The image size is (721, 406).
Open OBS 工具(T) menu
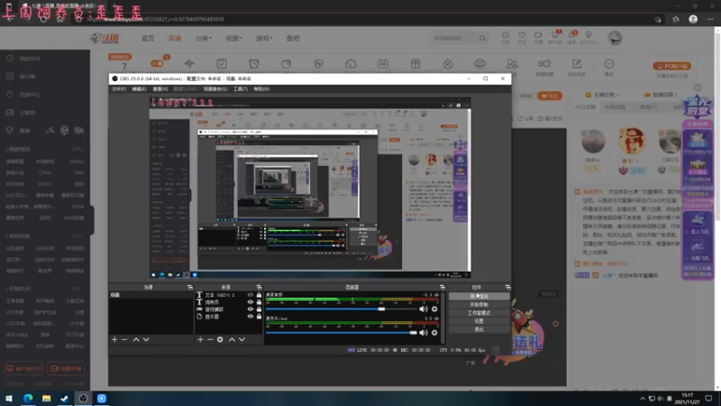(240, 88)
